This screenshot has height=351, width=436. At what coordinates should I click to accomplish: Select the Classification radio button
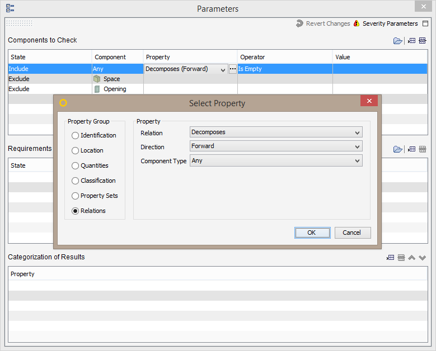(x=76, y=181)
